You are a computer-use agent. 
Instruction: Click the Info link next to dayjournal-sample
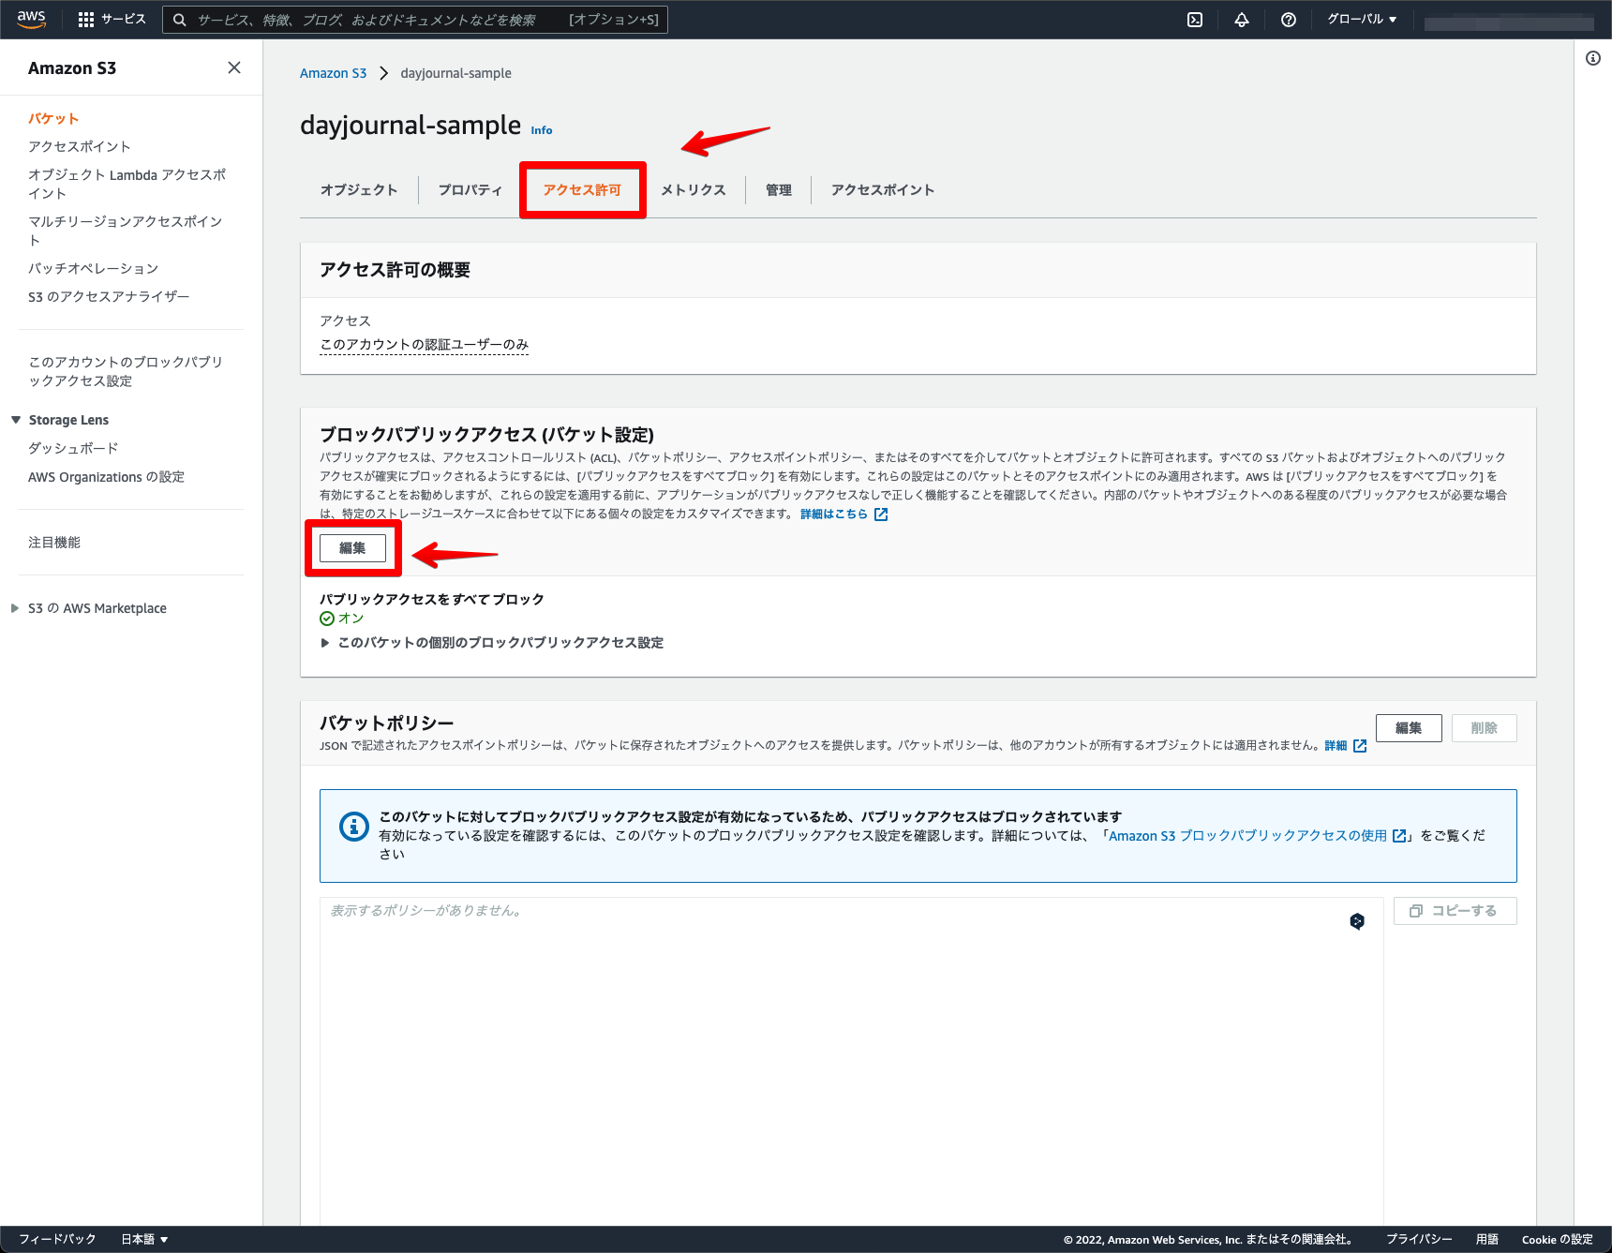pyautogui.click(x=542, y=130)
